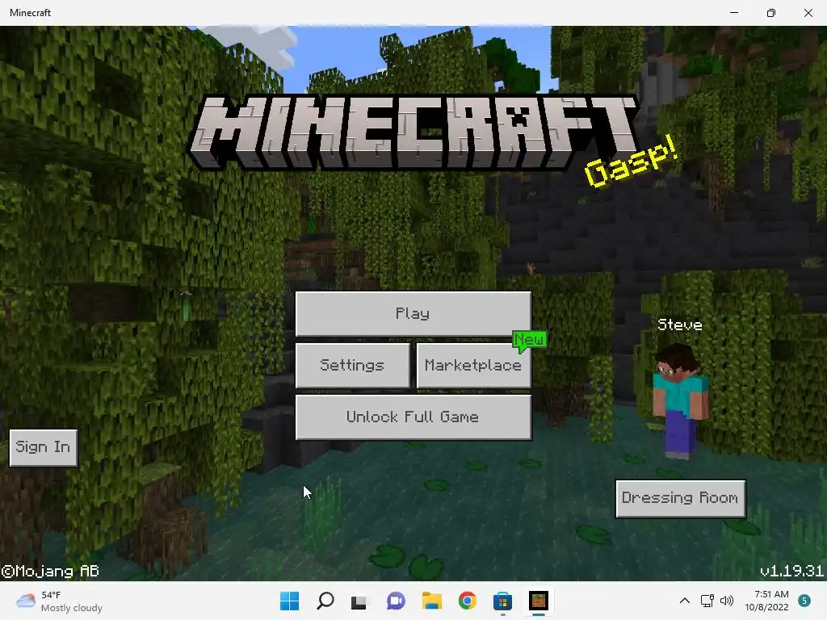Click the Steve name label
This screenshot has height=620, width=827.
point(680,325)
